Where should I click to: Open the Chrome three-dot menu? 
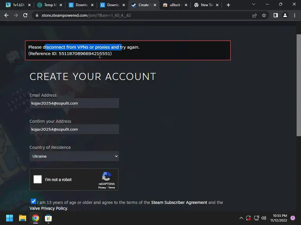coord(295,15)
